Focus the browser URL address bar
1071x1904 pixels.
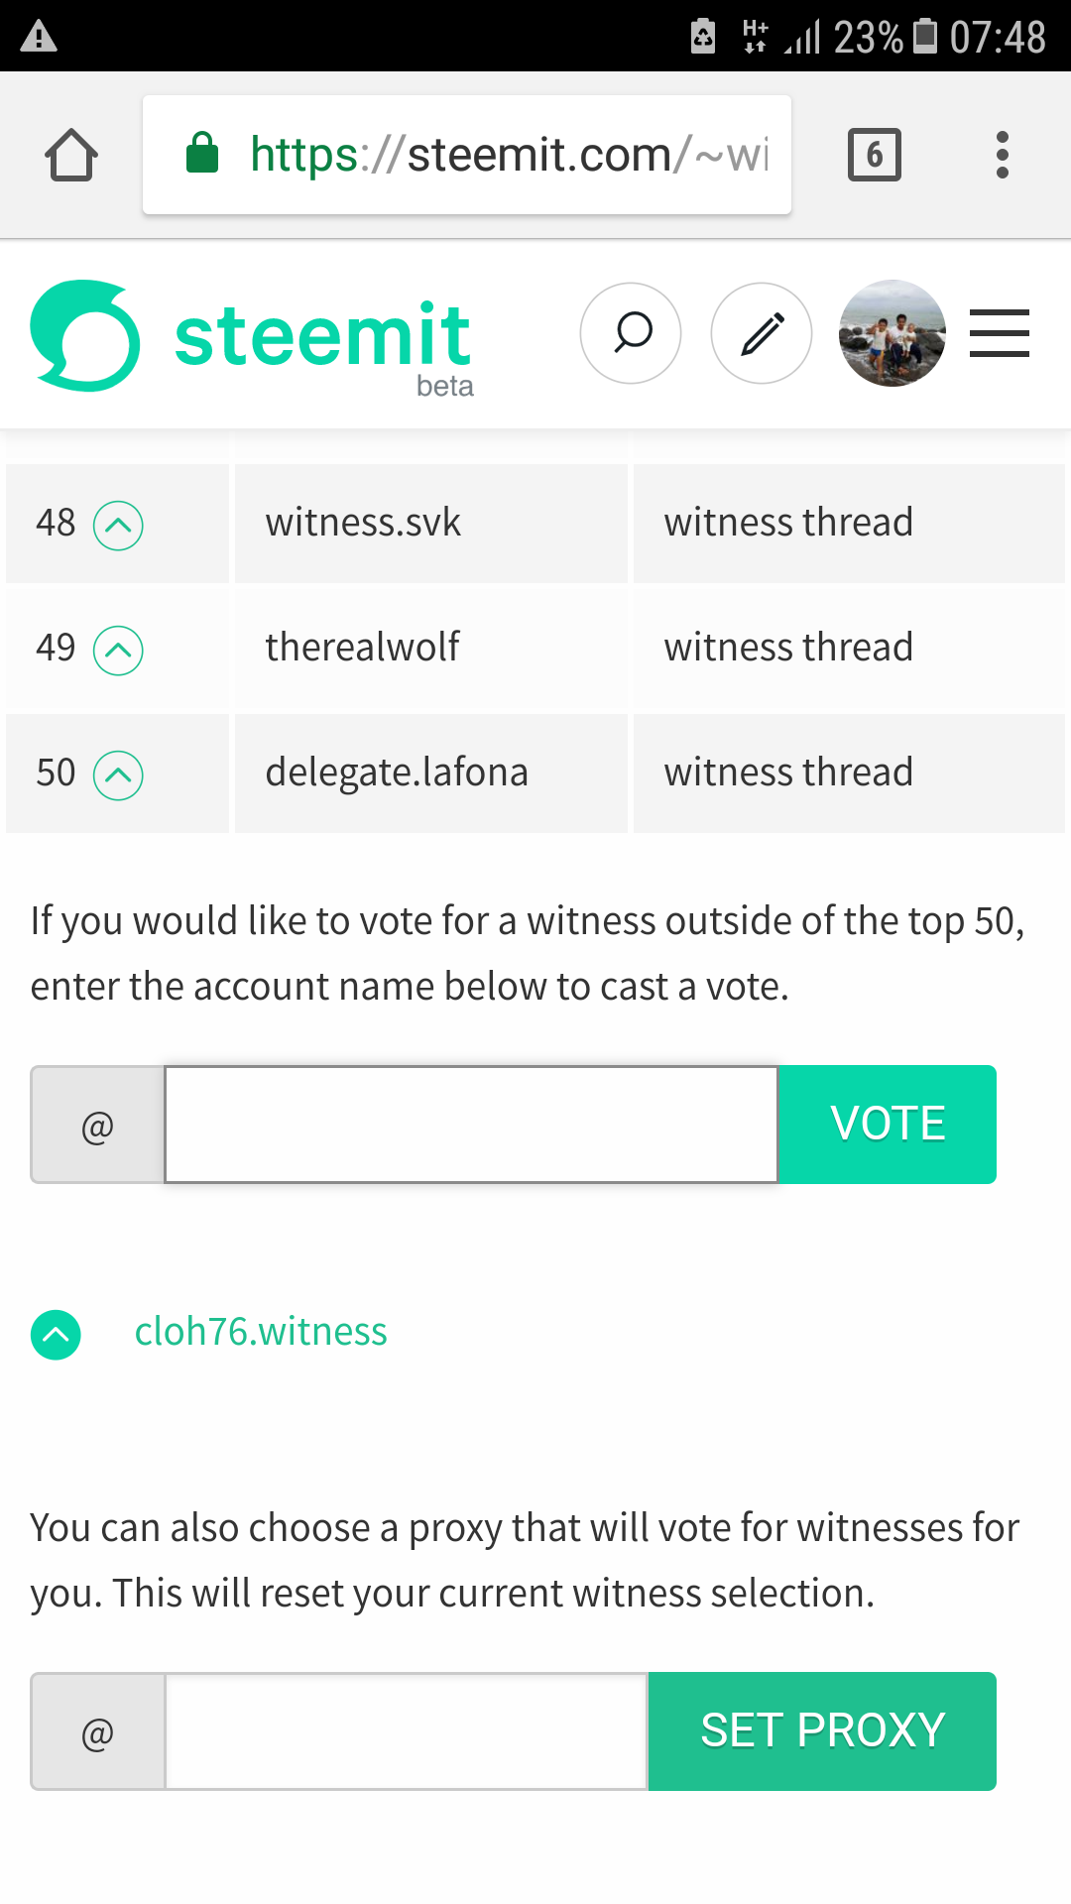[467, 155]
